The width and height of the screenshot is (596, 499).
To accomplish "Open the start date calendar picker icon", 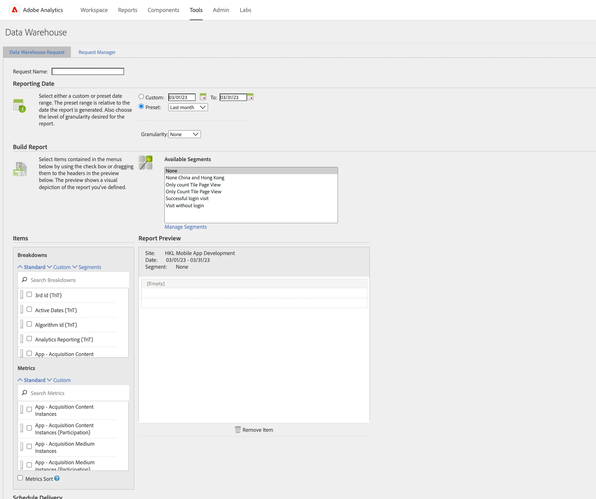I will click(x=203, y=97).
